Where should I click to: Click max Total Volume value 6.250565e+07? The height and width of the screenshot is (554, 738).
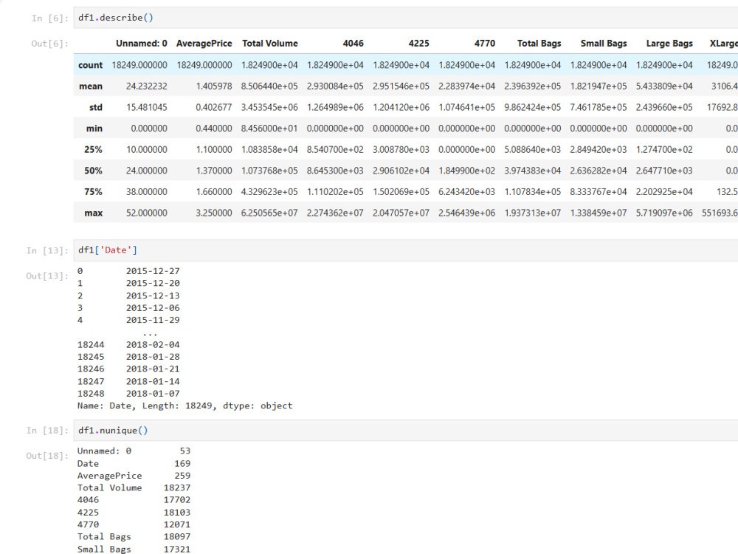(x=269, y=213)
